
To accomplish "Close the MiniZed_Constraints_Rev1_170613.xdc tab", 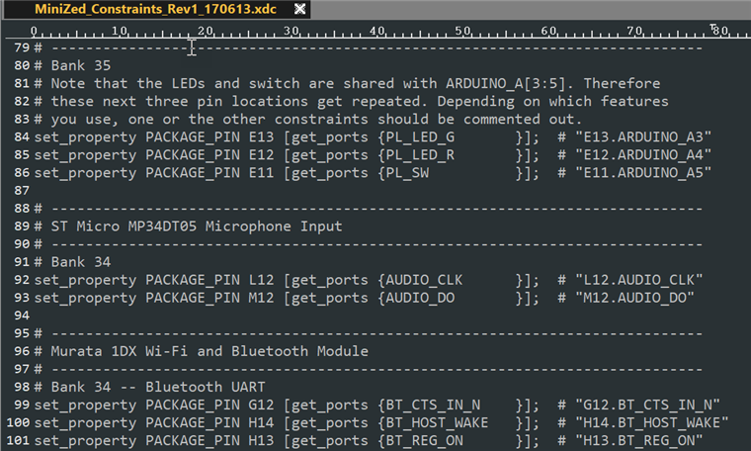I will point(300,9).
